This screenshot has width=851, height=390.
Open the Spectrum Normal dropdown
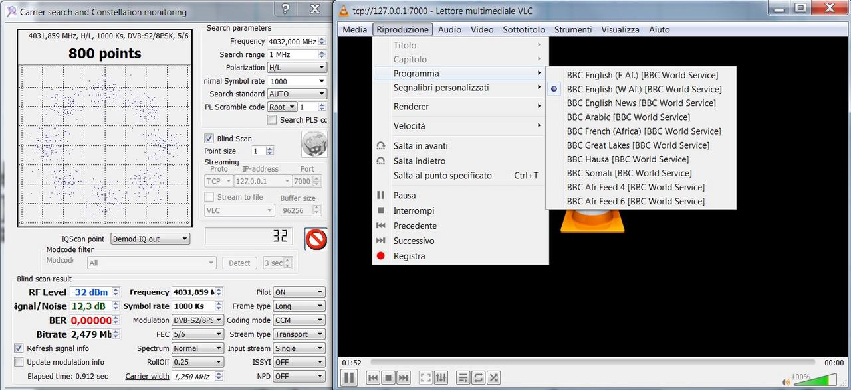(x=197, y=348)
